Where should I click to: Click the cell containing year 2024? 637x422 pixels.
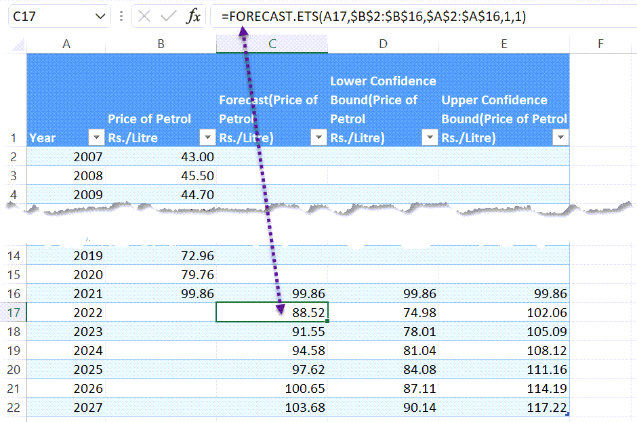click(x=66, y=350)
